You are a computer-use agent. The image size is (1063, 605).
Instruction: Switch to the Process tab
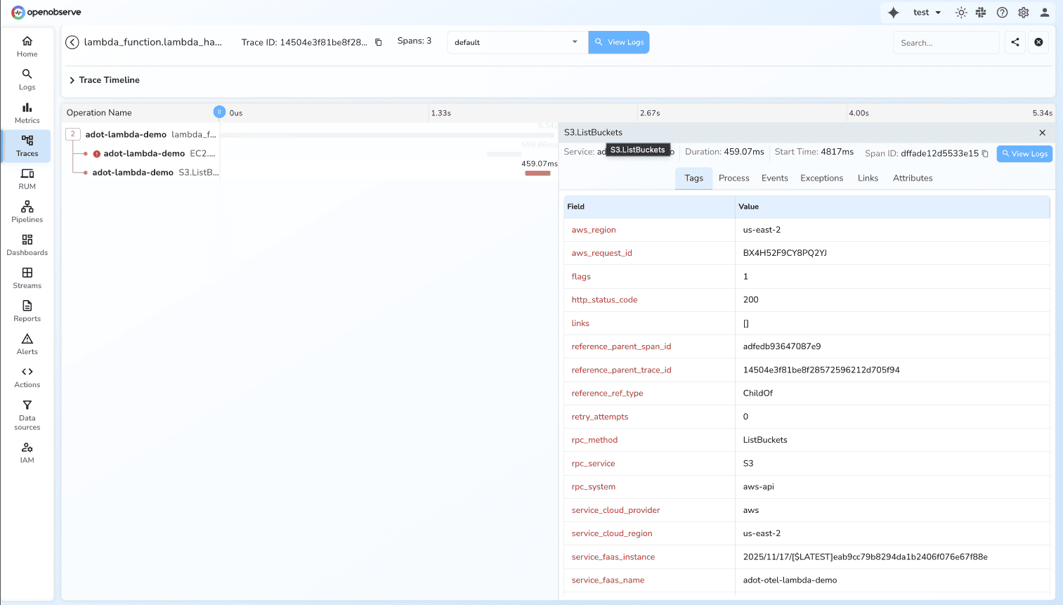coord(733,178)
